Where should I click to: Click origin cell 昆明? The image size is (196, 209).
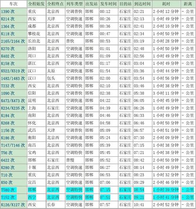pos(32,101)
